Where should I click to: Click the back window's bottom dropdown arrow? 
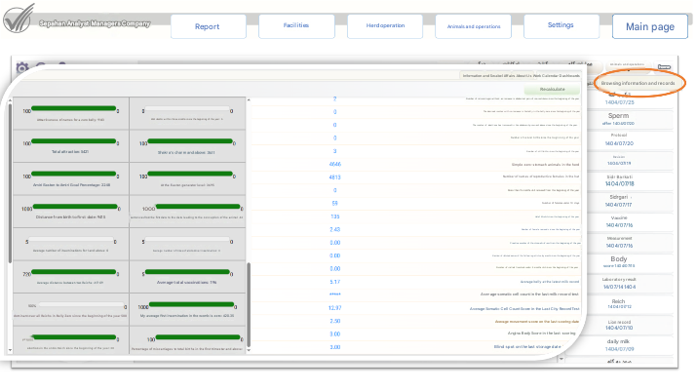[561, 359]
